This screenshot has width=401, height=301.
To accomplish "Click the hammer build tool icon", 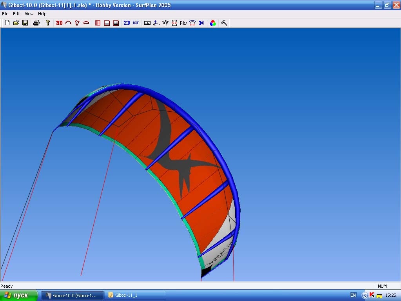I will tap(224, 23).
